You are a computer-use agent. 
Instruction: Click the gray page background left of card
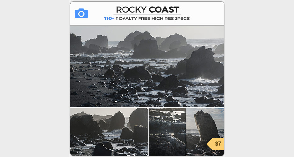[35, 78]
